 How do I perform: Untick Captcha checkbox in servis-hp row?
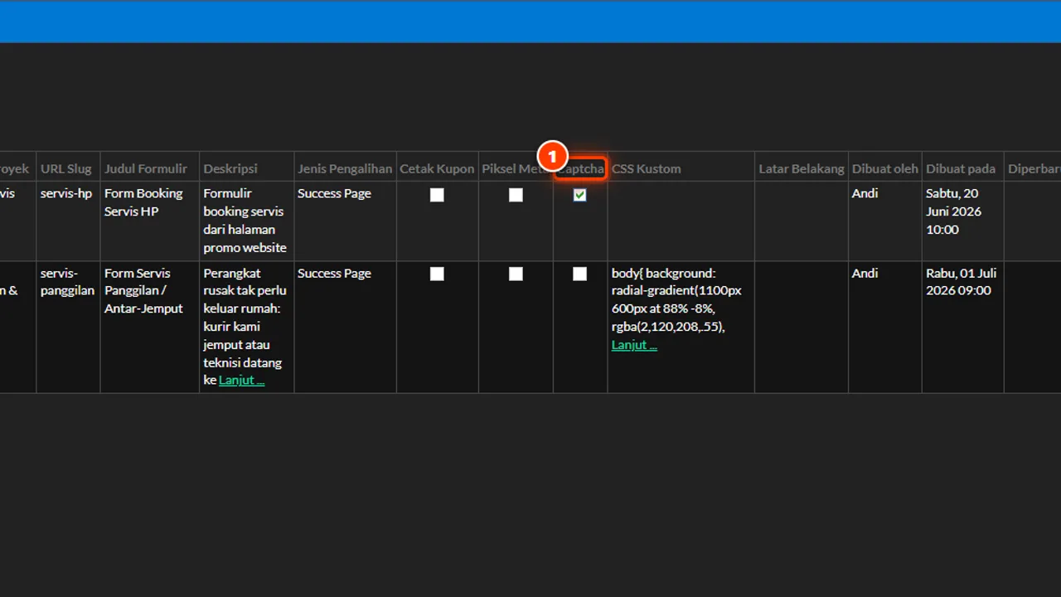tap(579, 195)
